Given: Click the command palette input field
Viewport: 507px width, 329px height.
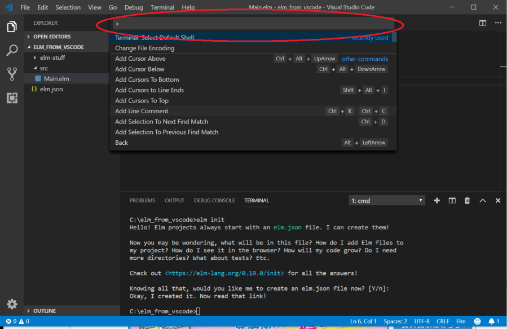Looking at the screenshot, I should [253, 24].
